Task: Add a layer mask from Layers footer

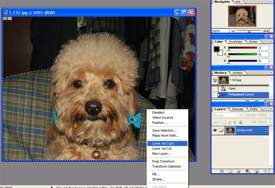Action: pos(230,171)
